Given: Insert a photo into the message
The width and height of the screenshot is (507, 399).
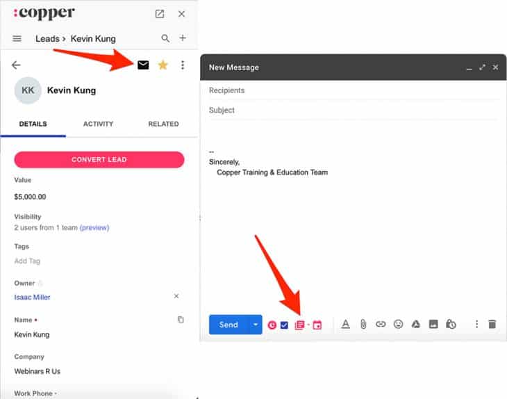Looking at the screenshot, I should click(433, 324).
